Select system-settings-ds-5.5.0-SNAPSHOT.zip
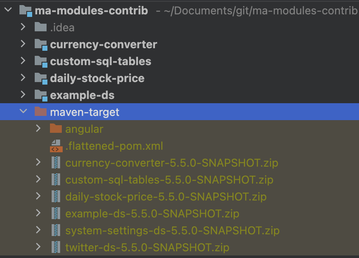359x258 pixels. coord(172,231)
